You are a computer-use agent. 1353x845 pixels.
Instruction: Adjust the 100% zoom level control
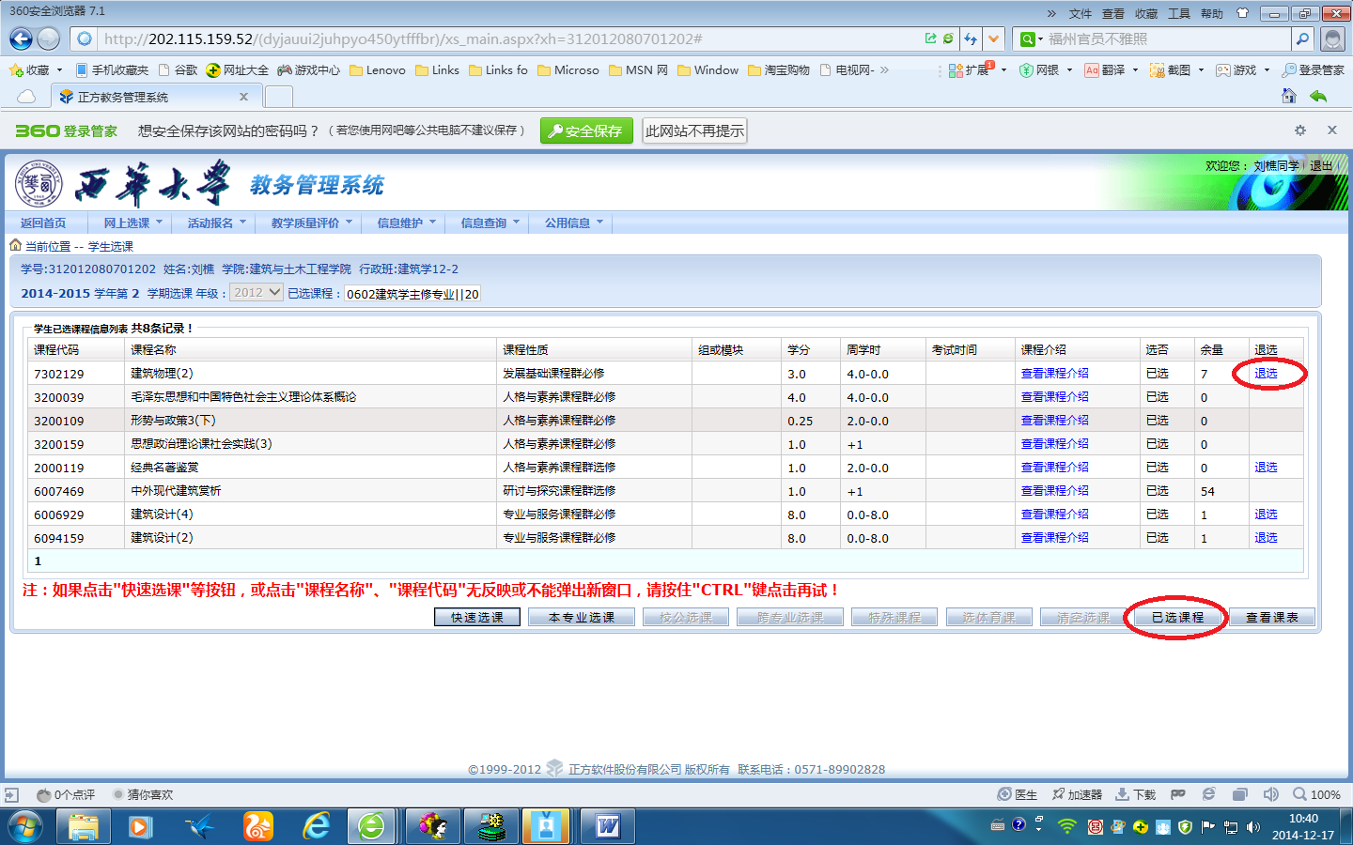pos(1317,794)
